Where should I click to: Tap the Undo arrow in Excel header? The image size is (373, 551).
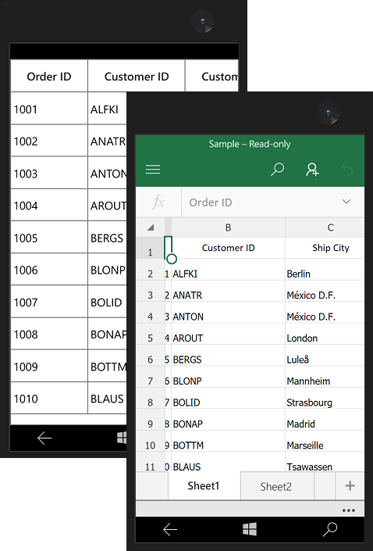click(346, 170)
